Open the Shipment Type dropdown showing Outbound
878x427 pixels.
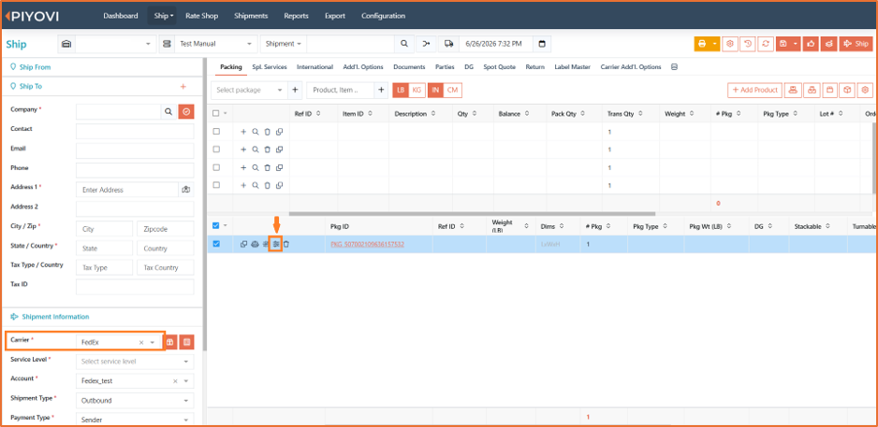pos(135,400)
